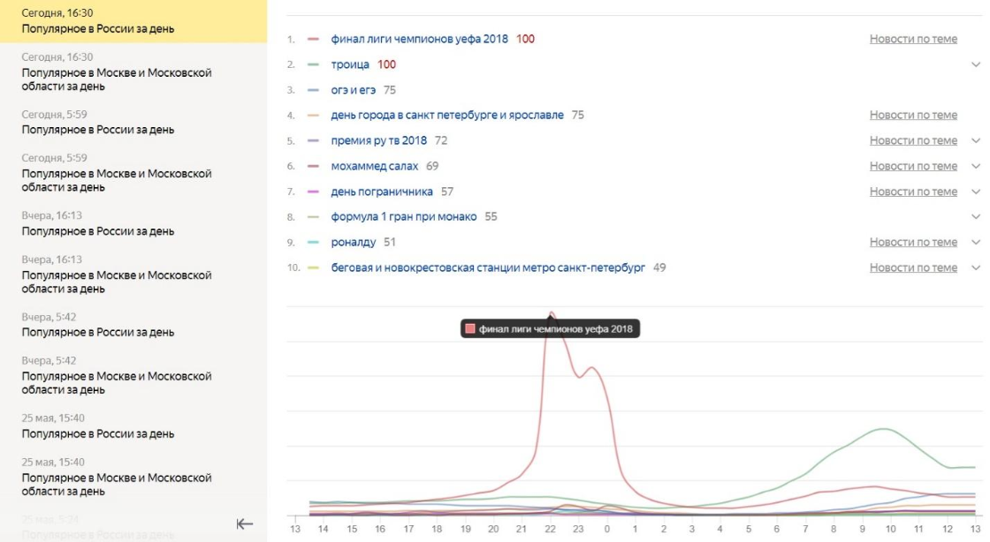Open формула 1 гран при монако topic
The width and height of the screenshot is (990, 542).
(x=403, y=217)
